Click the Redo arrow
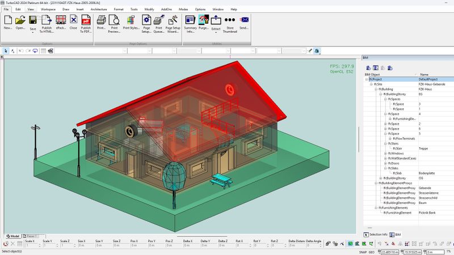454x255 pixels. coord(28,51)
